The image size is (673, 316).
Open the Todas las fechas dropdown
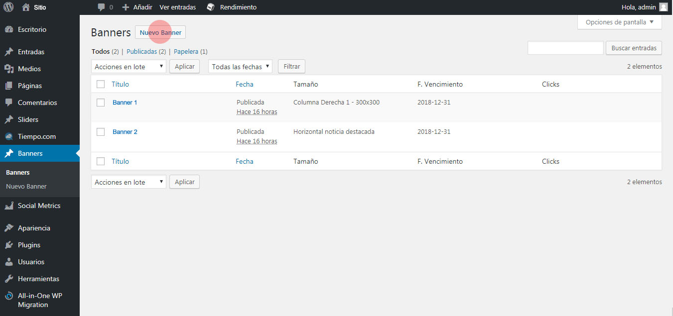pos(240,67)
